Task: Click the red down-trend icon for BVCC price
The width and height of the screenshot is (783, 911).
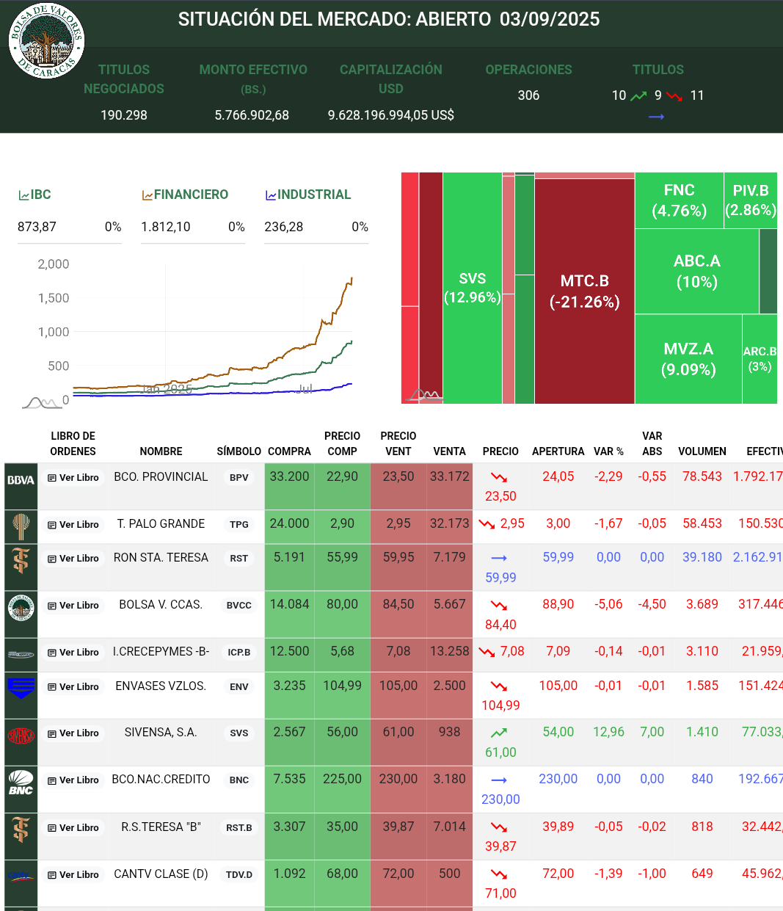Action: click(499, 605)
